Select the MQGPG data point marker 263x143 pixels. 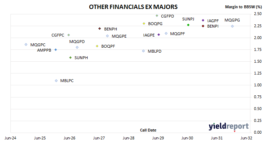232,26
